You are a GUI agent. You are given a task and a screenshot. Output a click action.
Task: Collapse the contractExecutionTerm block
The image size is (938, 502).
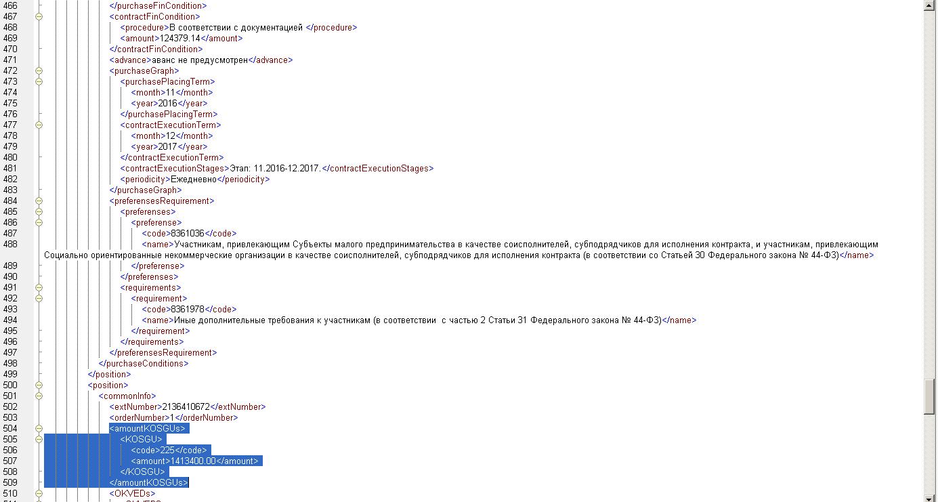(39, 125)
